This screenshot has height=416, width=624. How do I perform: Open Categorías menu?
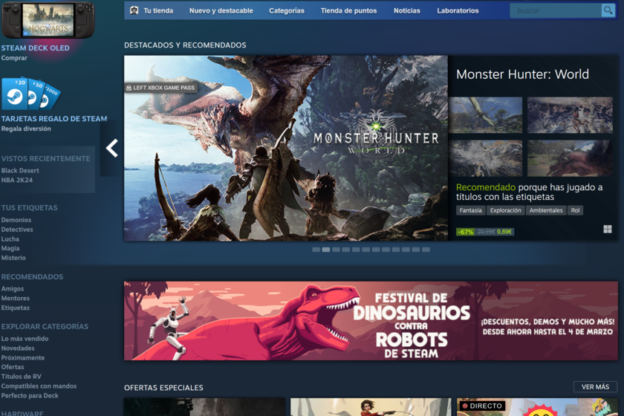coord(287,10)
